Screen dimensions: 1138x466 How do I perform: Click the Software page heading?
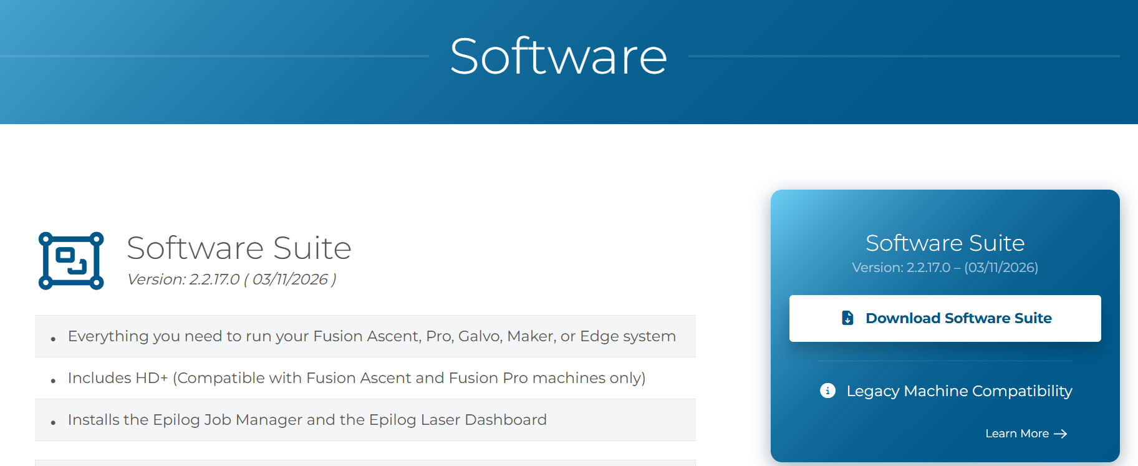pyautogui.click(x=559, y=56)
